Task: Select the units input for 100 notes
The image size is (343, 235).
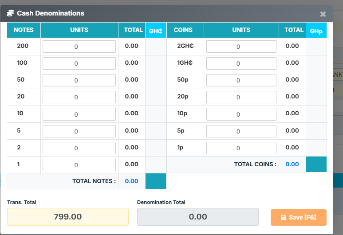Action: [x=79, y=63]
